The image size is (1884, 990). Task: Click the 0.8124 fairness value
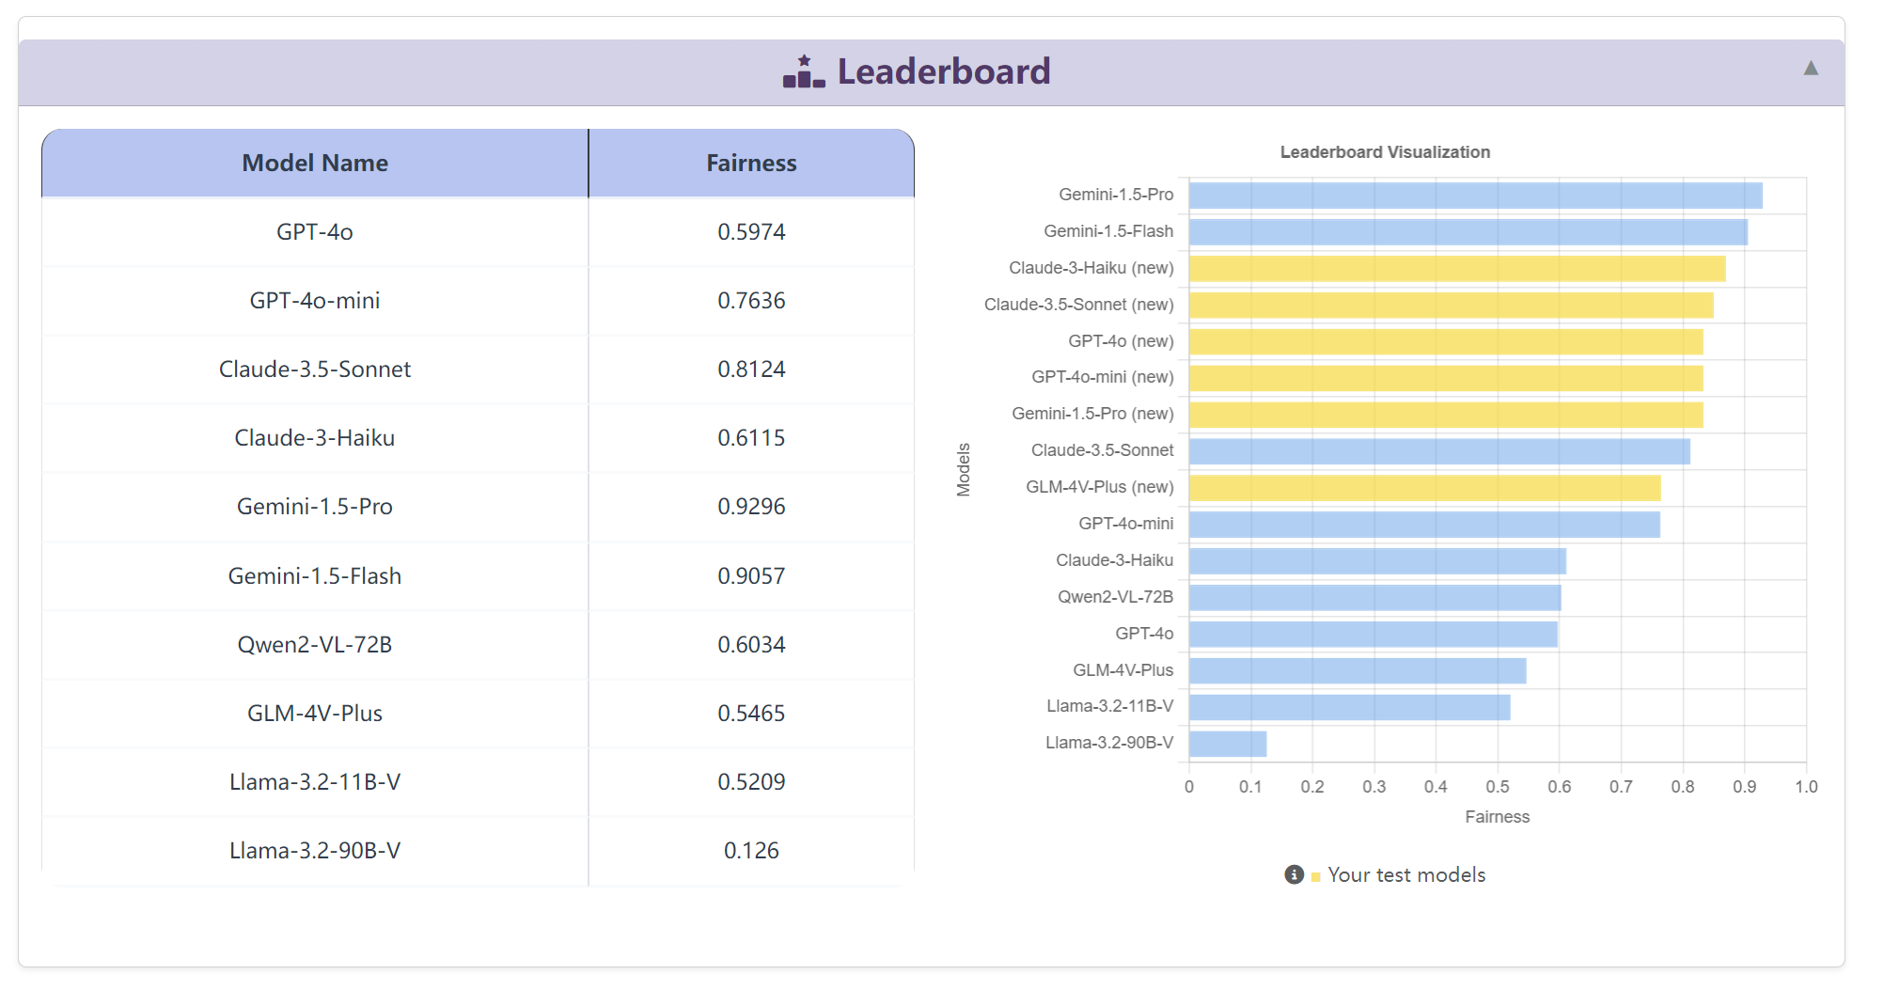click(751, 369)
